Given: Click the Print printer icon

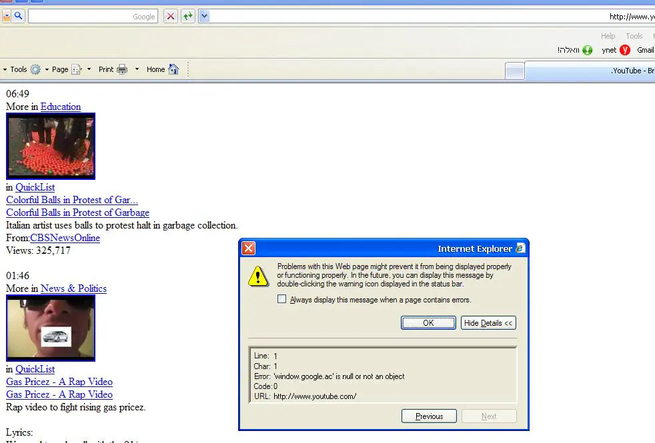Looking at the screenshot, I should click(122, 69).
